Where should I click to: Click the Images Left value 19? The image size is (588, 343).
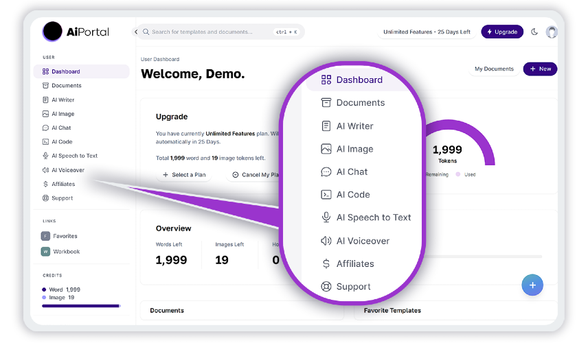[222, 260]
